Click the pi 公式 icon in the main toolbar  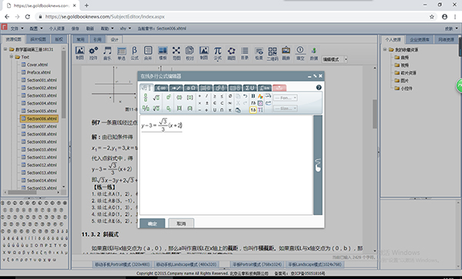pos(217,53)
